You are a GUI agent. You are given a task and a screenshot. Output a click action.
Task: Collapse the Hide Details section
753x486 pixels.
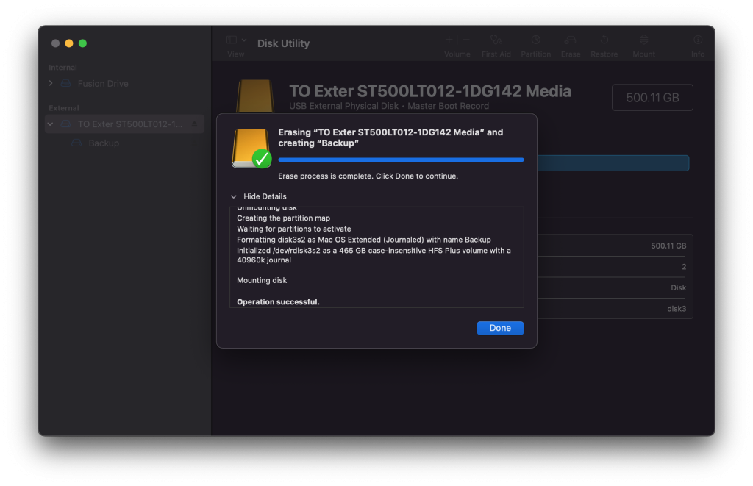tap(233, 196)
